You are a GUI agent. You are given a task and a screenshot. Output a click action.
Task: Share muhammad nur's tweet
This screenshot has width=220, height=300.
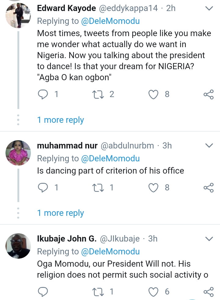pos(208,188)
